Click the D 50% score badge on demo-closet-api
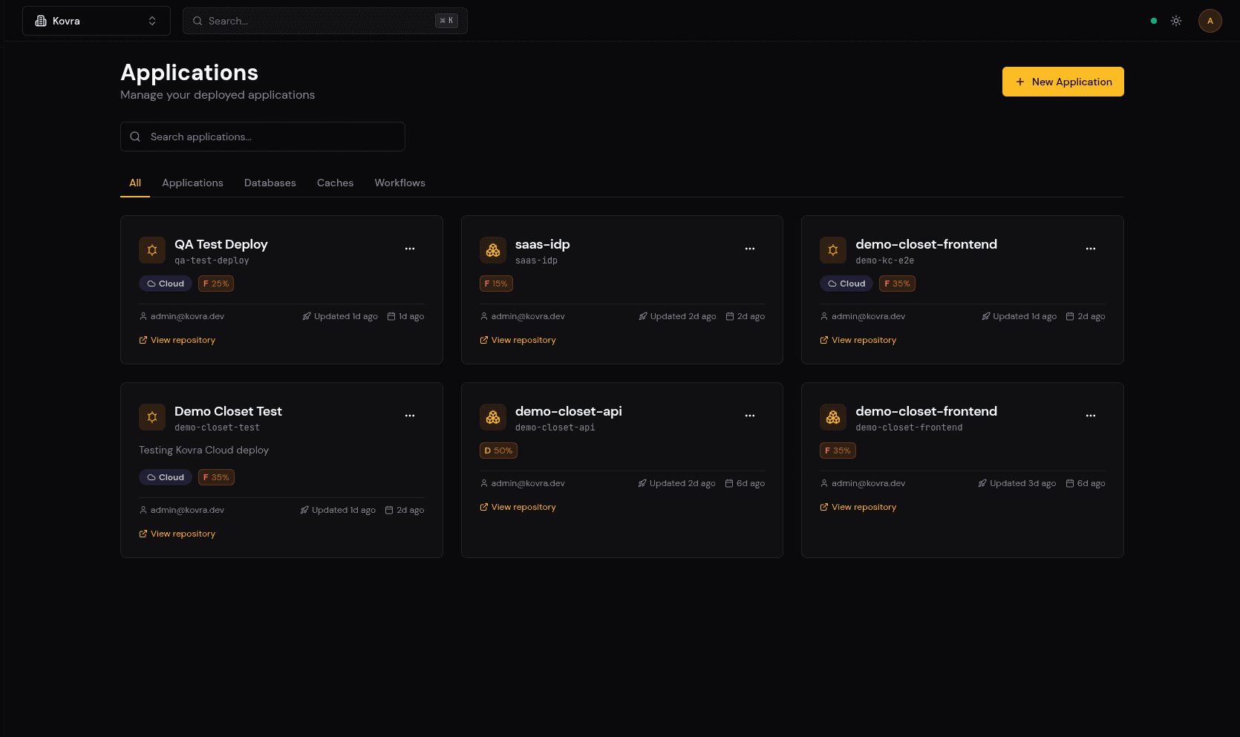 [x=499, y=451]
